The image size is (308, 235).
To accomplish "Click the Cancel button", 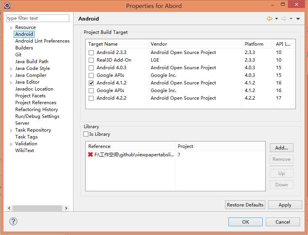I will pos(282,222).
